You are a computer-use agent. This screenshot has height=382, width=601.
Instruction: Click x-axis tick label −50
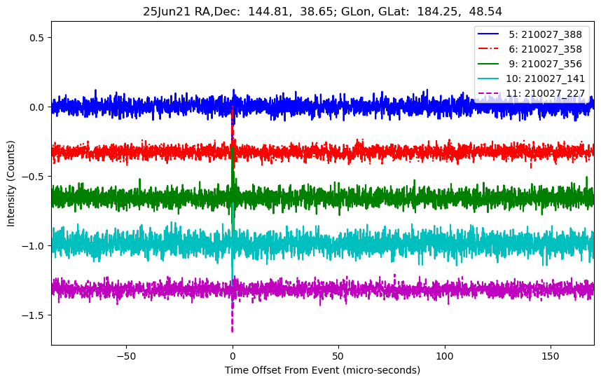[126, 356]
